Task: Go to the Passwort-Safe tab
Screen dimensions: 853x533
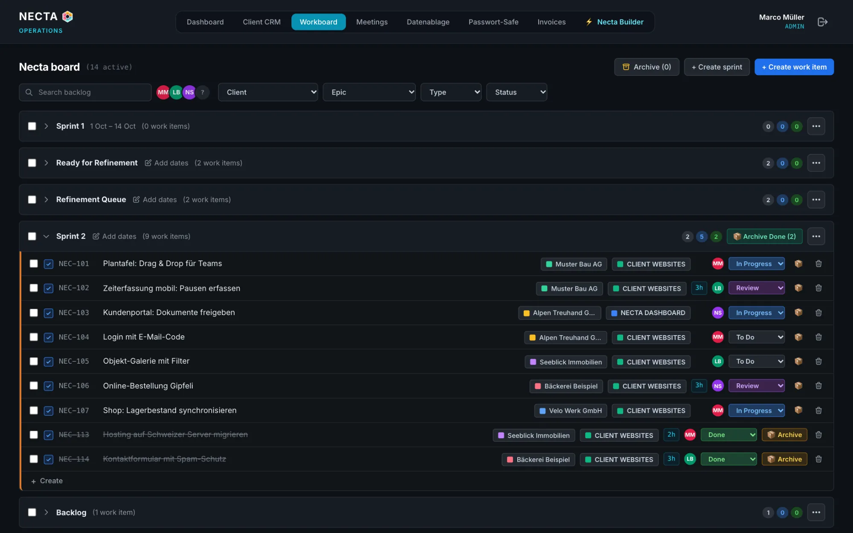Action: point(493,22)
